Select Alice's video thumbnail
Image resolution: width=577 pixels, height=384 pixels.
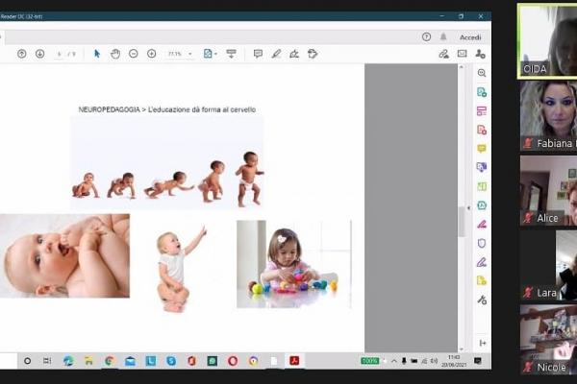click(x=548, y=190)
